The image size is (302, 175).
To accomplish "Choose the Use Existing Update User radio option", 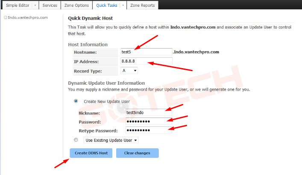I will (x=76, y=140).
